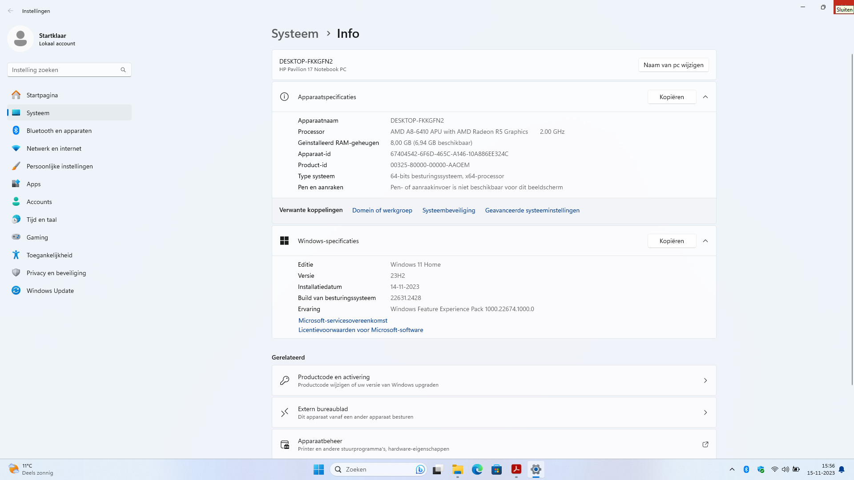854x480 pixels.
Task: Copy the Apparaatspecificaties
Action: (672, 97)
